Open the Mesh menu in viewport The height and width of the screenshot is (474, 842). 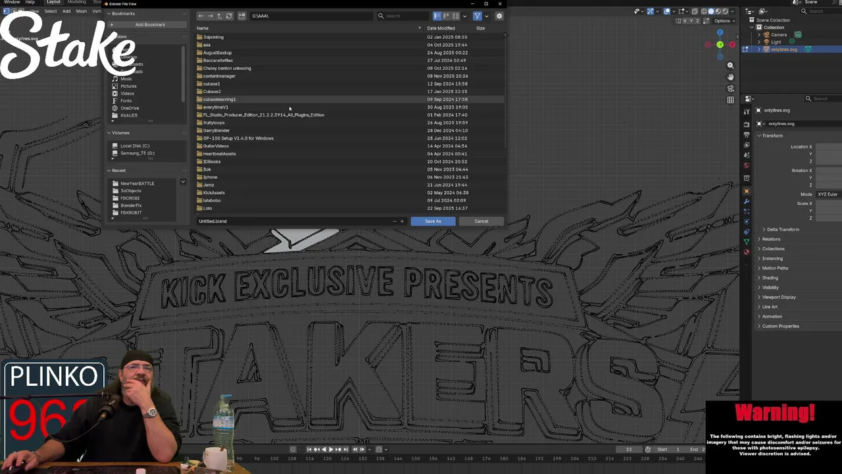[82, 11]
